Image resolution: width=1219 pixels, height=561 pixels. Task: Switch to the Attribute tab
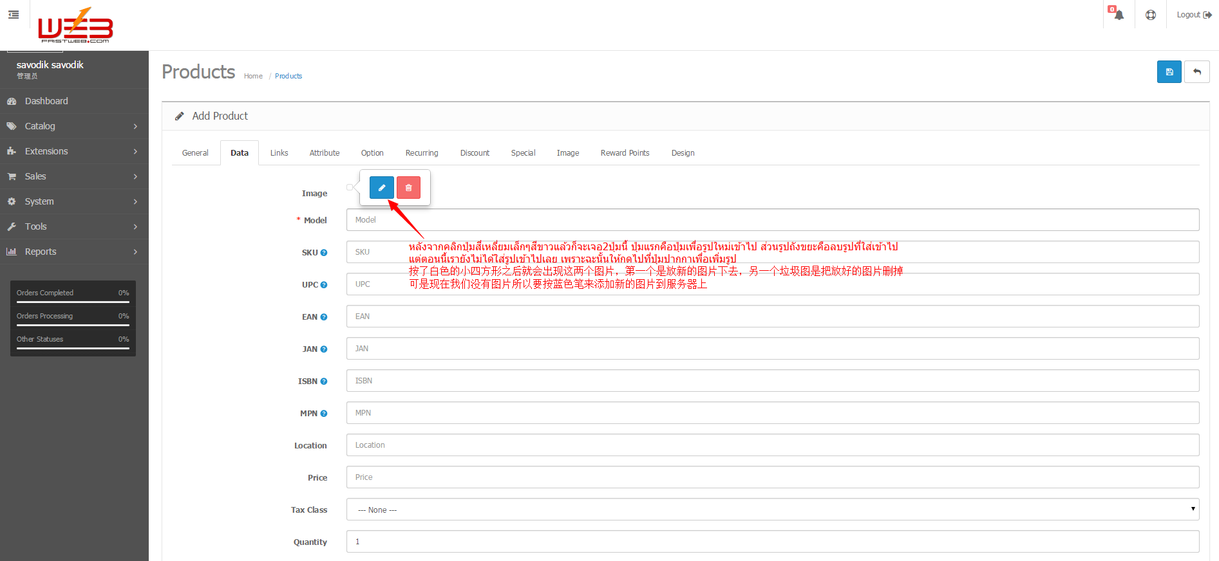(325, 153)
